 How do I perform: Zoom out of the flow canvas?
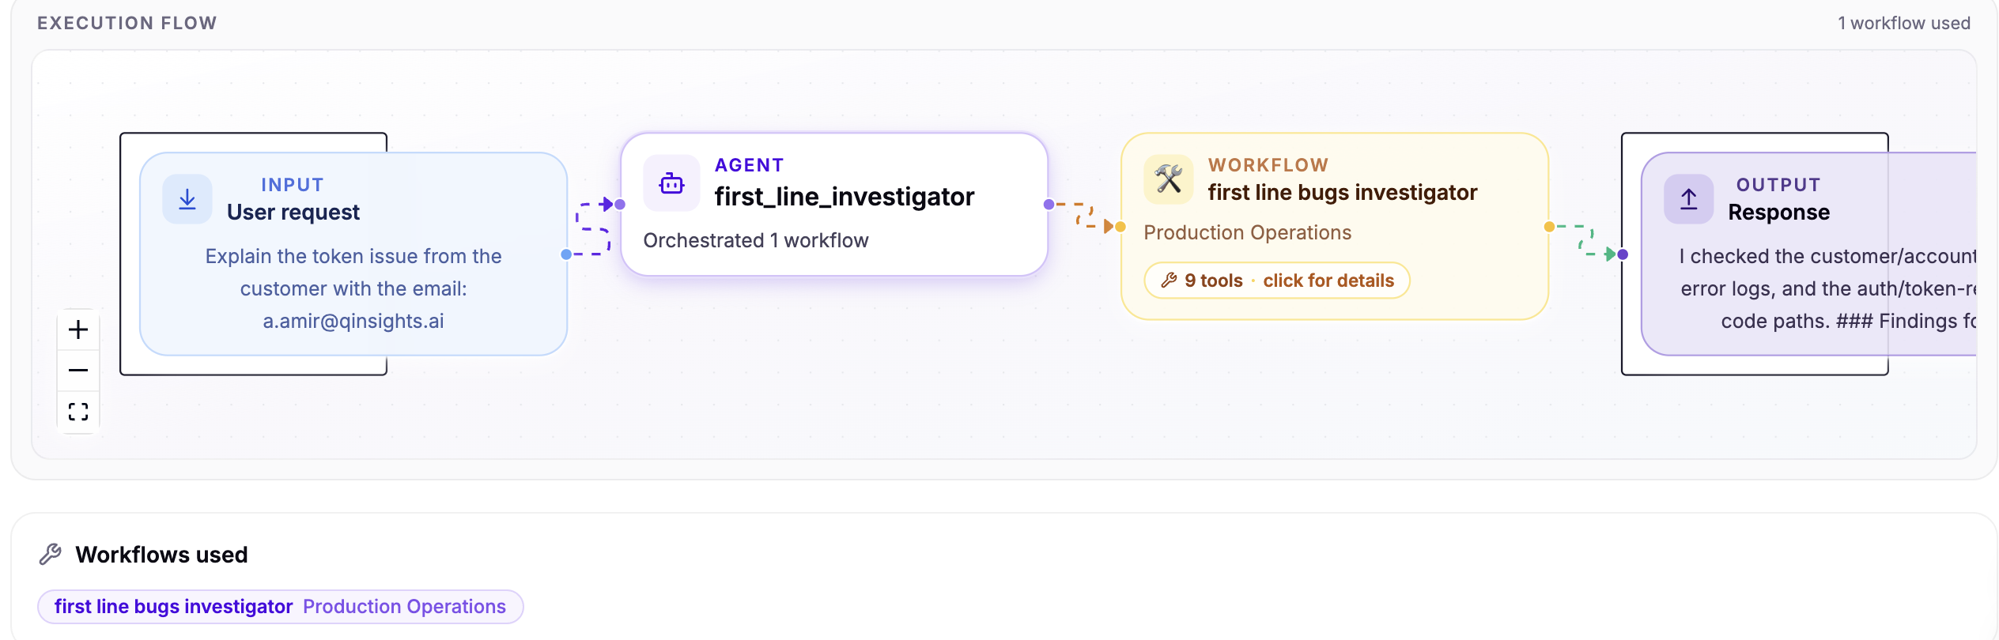coord(78,371)
